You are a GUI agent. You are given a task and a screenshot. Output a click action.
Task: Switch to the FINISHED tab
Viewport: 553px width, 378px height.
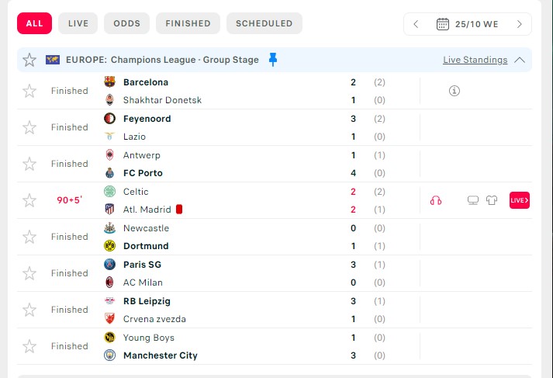[188, 23]
